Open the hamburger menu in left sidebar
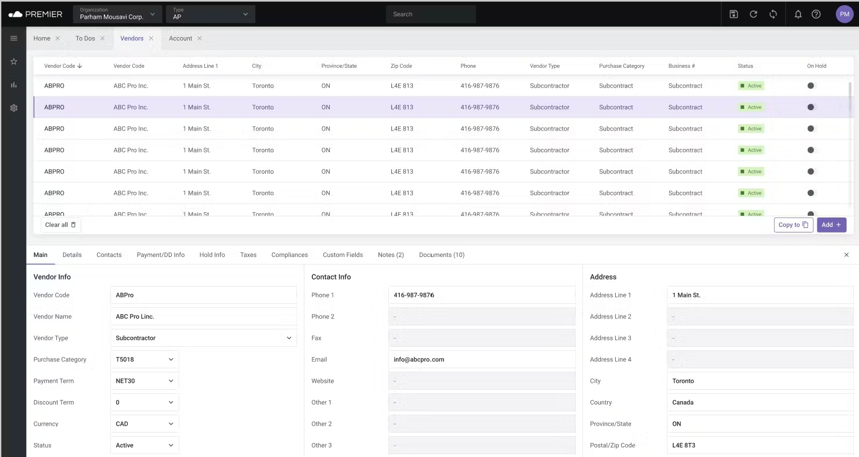This screenshot has height=457, width=859. click(14, 38)
